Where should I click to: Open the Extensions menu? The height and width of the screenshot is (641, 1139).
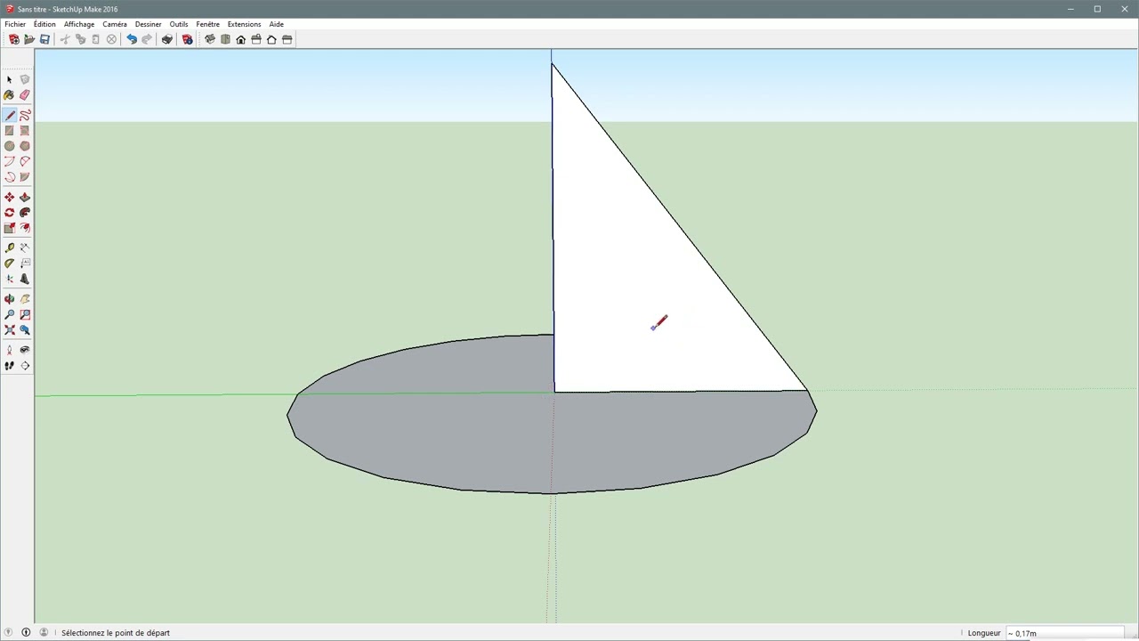click(244, 24)
